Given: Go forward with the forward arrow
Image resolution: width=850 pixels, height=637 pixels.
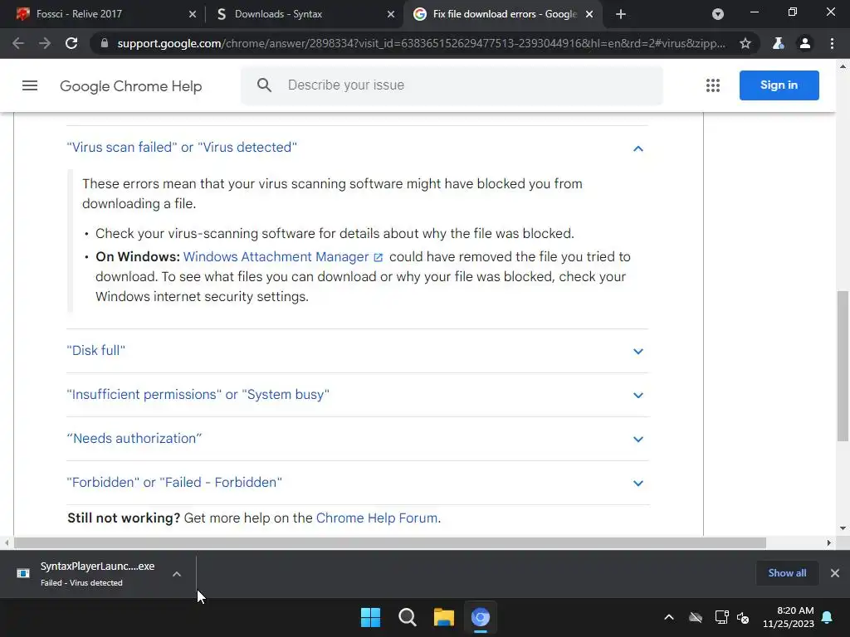Looking at the screenshot, I should click(45, 43).
